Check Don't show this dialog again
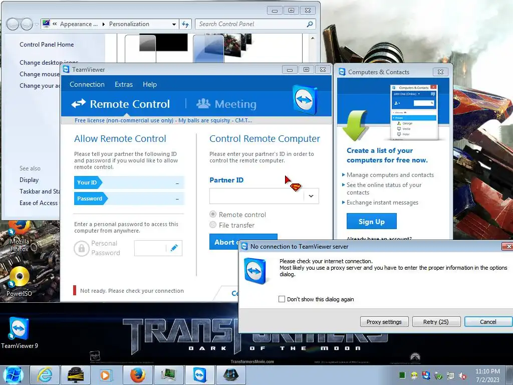Viewport: 513px width, 385px height. pyautogui.click(x=282, y=299)
